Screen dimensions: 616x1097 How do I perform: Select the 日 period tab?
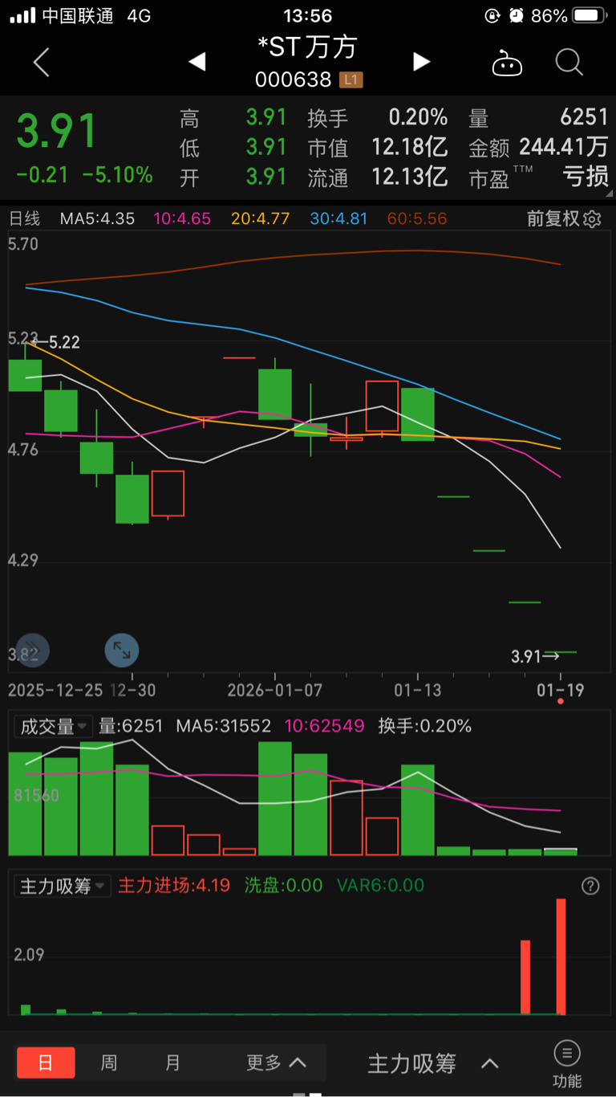[46, 1062]
